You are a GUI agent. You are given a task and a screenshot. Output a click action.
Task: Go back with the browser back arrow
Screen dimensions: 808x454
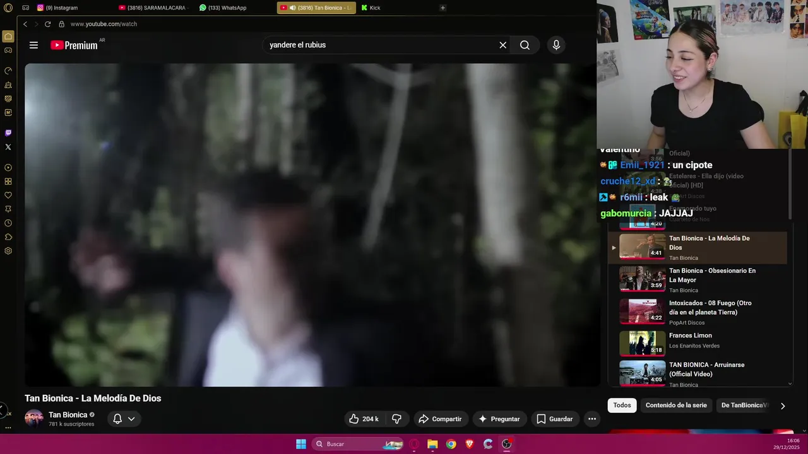click(x=25, y=24)
